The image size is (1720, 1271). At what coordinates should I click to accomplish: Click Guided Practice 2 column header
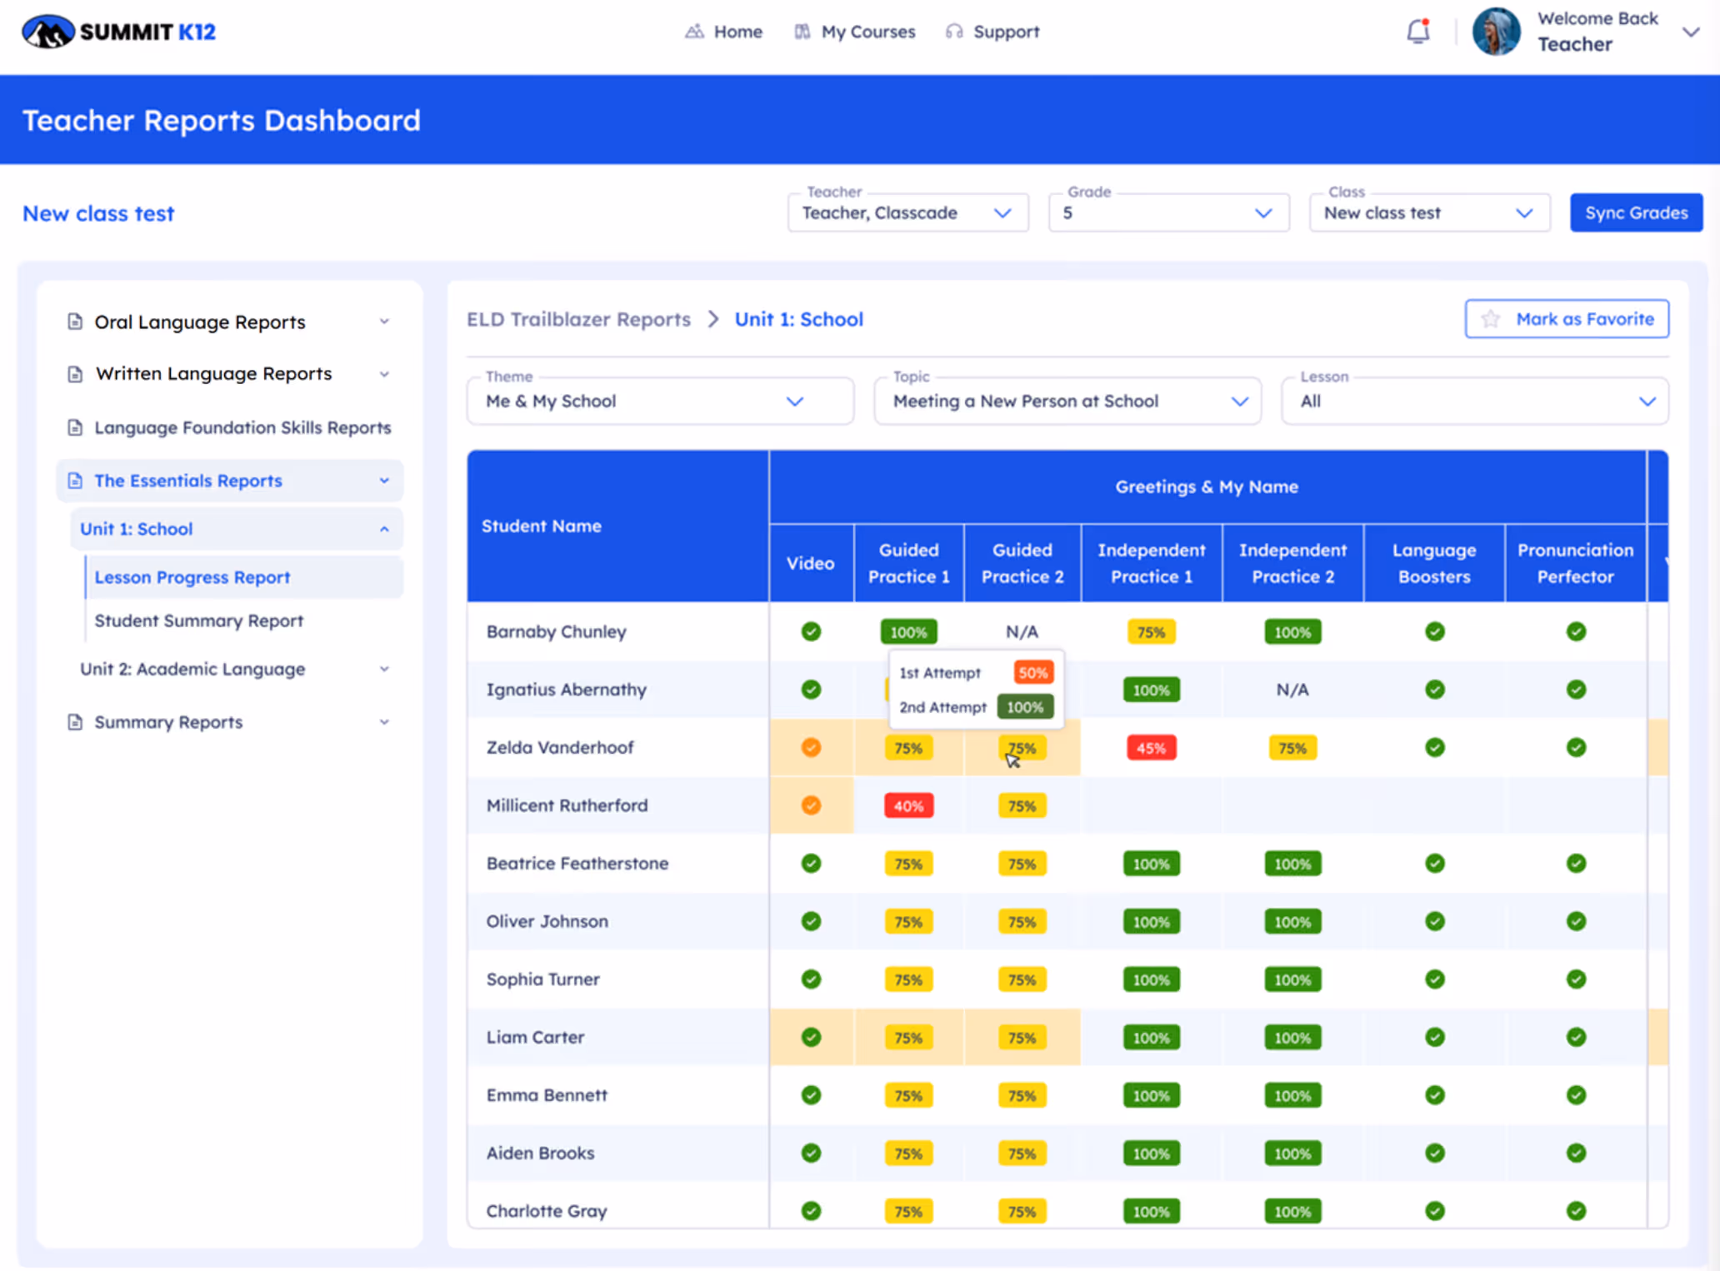1022,563
